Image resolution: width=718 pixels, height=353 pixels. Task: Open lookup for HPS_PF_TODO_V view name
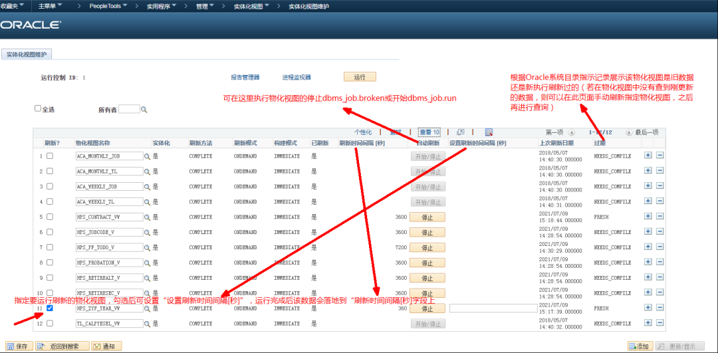(148, 247)
